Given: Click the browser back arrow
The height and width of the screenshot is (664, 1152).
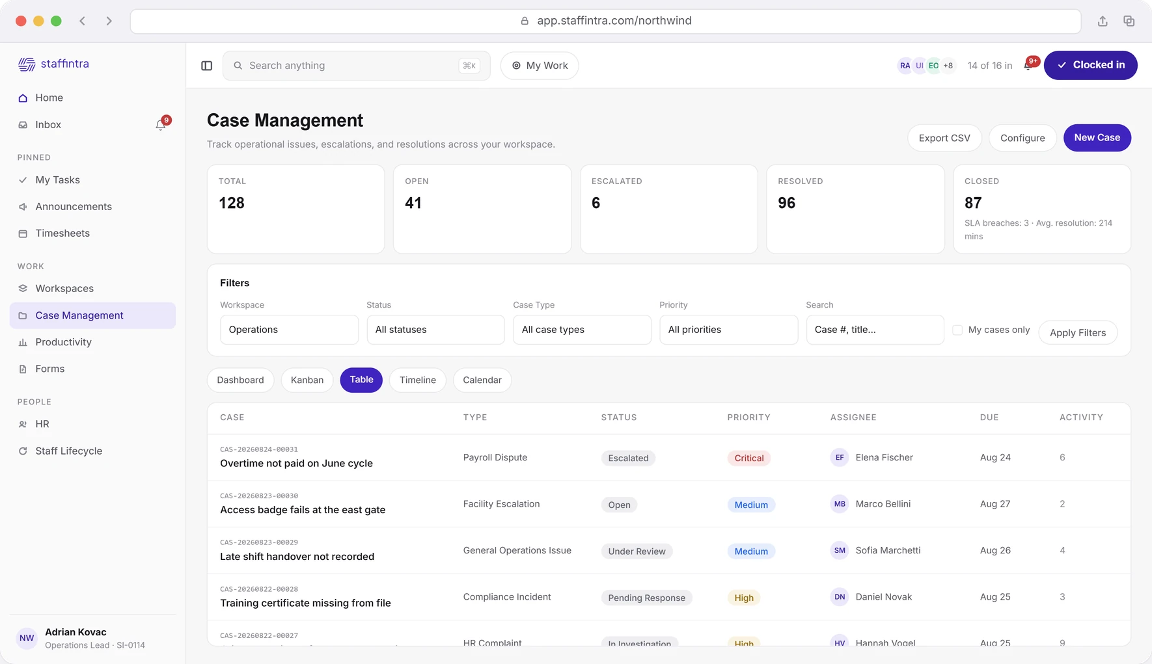Looking at the screenshot, I should tap(83, 21).
